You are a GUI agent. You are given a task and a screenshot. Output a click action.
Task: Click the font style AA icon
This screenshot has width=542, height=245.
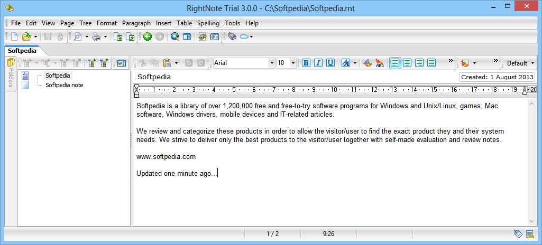click(346, 63)
